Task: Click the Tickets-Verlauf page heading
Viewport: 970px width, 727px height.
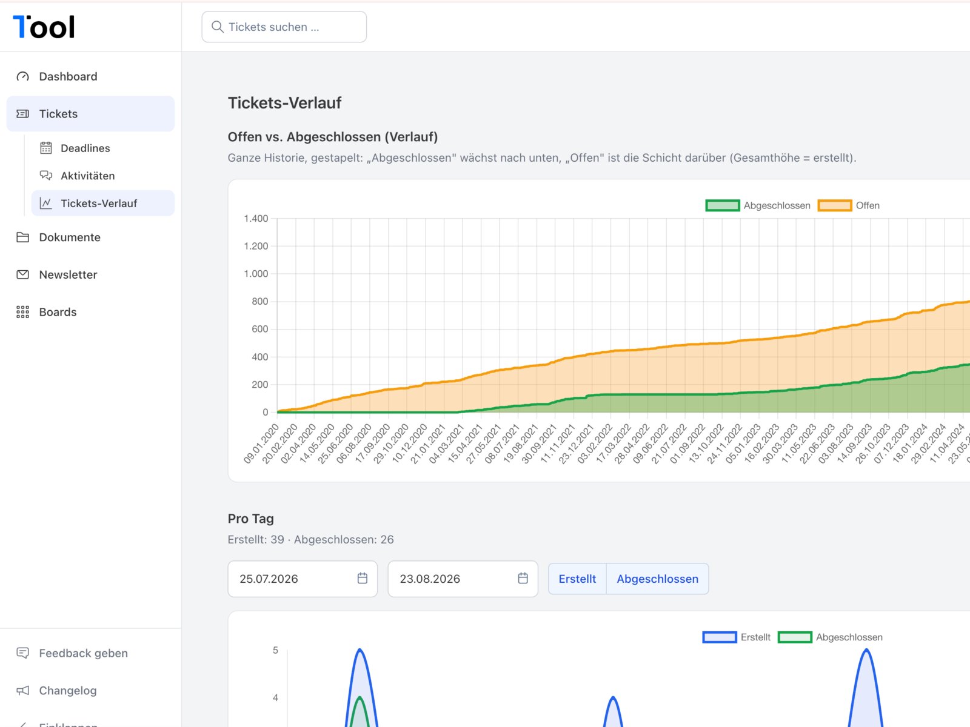Action: [x=284, y=103]
